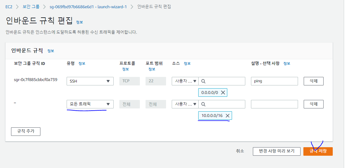Delete the SSH rule with 삭제
The height and width of the screenshot is (168, 346).
click(313, 81)
